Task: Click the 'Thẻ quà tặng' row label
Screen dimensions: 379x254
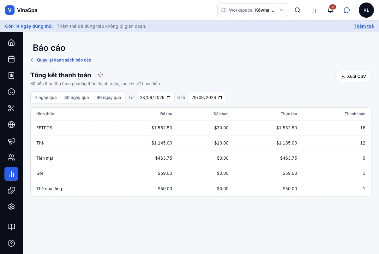Action: click(49, 189)
